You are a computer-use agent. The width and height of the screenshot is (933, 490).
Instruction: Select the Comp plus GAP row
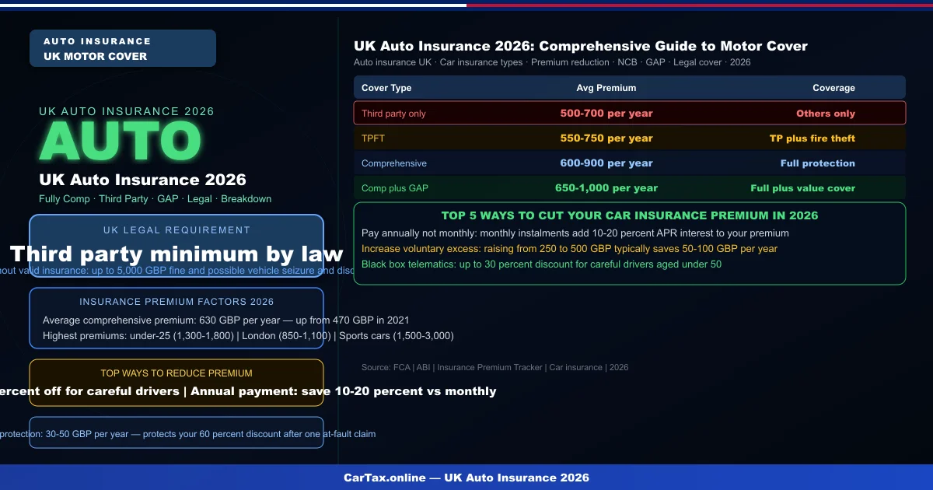pyautogui.click(x=630, y=187)
